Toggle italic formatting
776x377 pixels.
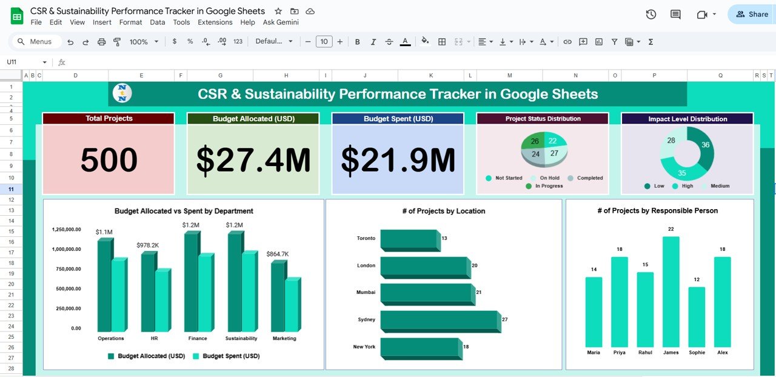(x=373, y=41)
